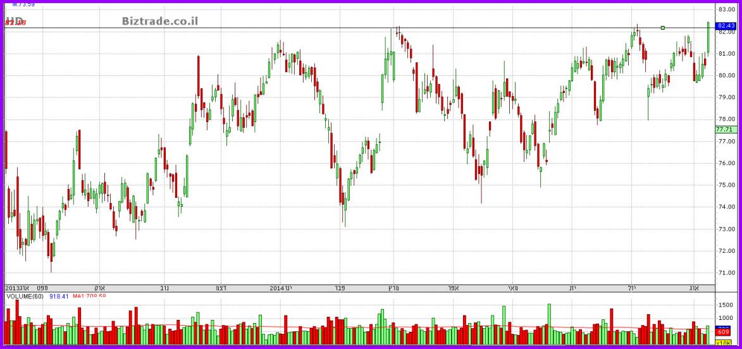Viewport: 742px width, 349px height.
Task: Select the square handle on the resistance line
Action: (x=662, y=28)
